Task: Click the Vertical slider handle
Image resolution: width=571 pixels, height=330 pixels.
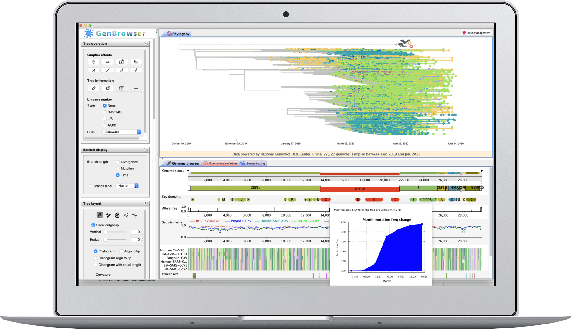Action: pyautogui.click(x=106, y=232)
